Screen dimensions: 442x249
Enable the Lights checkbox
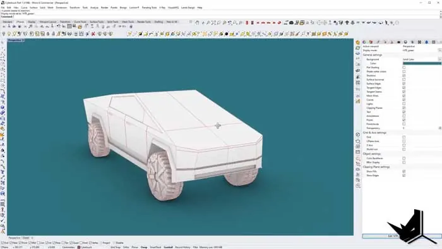(404, 104)
